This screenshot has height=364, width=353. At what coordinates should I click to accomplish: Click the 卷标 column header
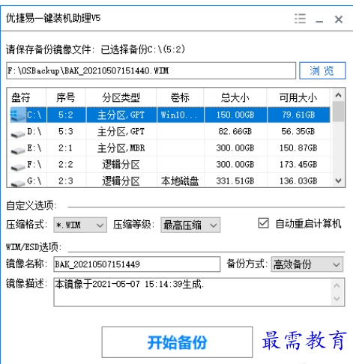click(180, 97)
